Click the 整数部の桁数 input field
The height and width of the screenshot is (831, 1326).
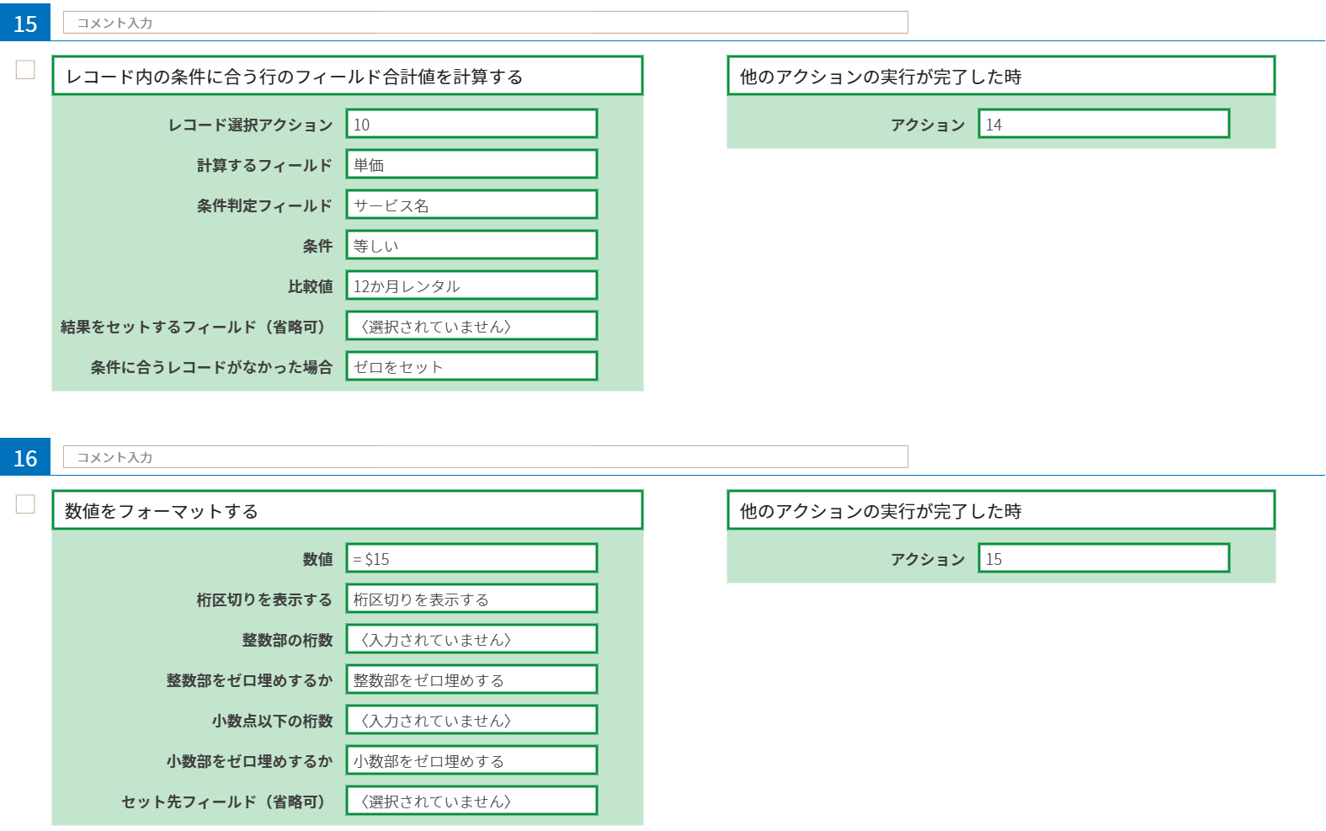(x=471, y=639)
